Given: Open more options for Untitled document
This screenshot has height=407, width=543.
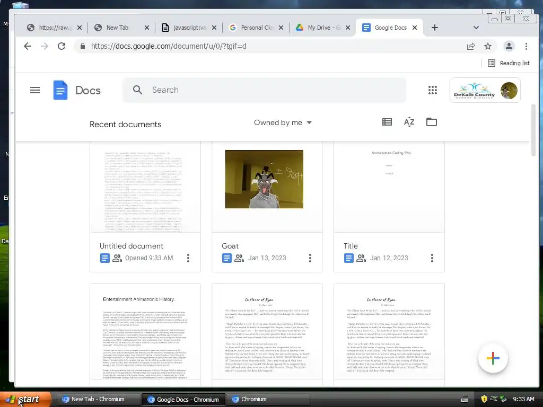Looking at the screenshot, I should (188, 258).
